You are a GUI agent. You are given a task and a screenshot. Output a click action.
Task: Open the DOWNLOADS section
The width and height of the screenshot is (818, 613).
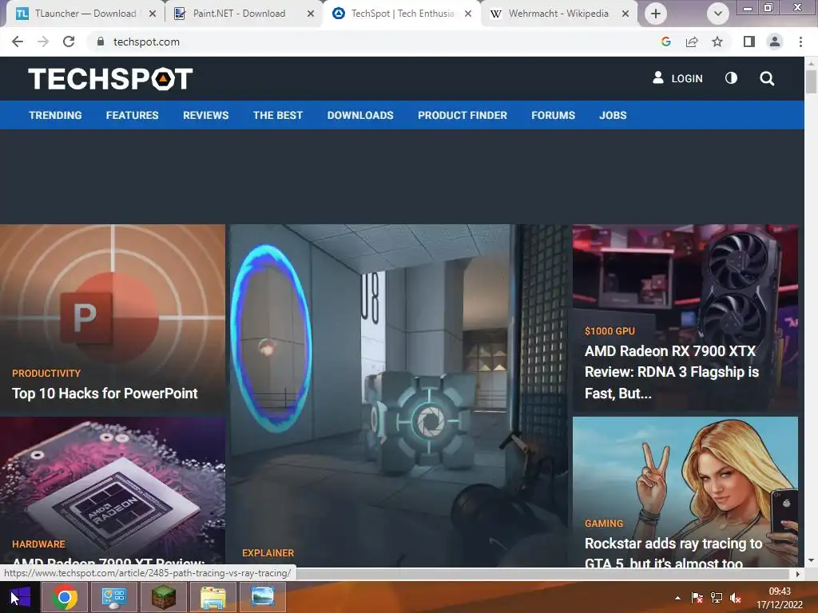pyautogui.click(x=360, y=115)
